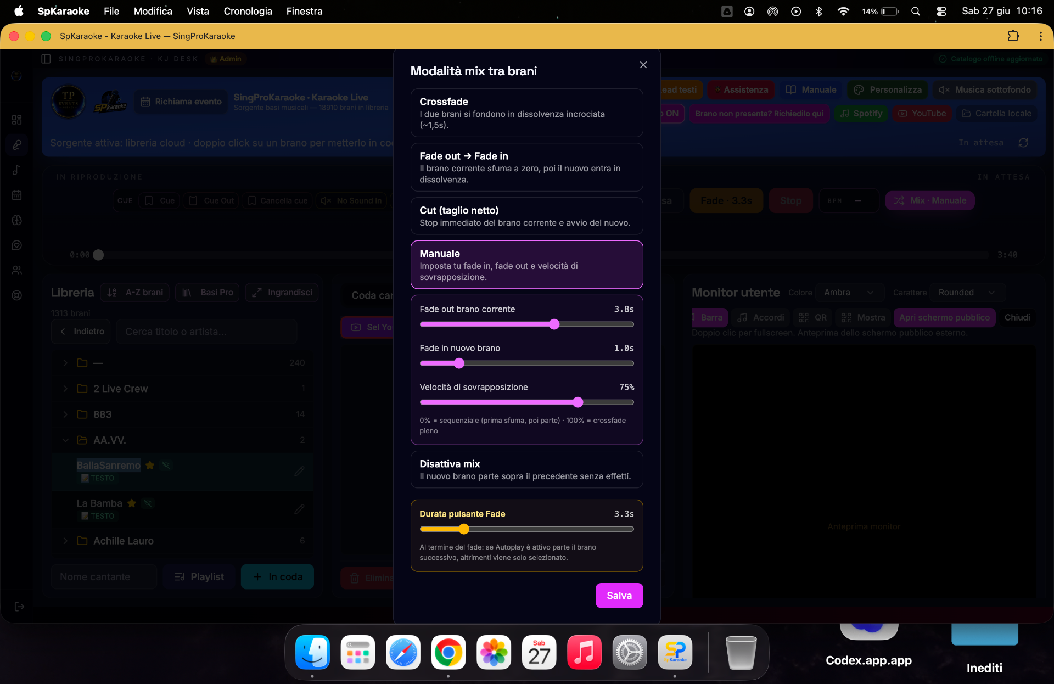
Task: Adjust the Velocità di sovrapposizione slider
Action: coord(527,402)
